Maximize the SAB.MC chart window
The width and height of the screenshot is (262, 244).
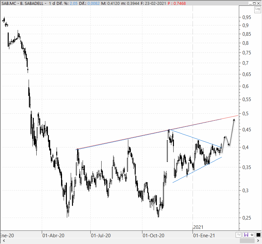(254, 3)
